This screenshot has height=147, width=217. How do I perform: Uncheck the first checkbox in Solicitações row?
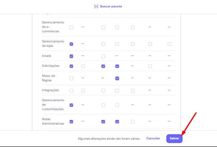[x=71, y=66]
